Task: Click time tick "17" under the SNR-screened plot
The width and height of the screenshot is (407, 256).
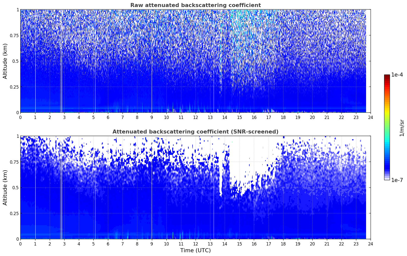Action: click(268, 244)
